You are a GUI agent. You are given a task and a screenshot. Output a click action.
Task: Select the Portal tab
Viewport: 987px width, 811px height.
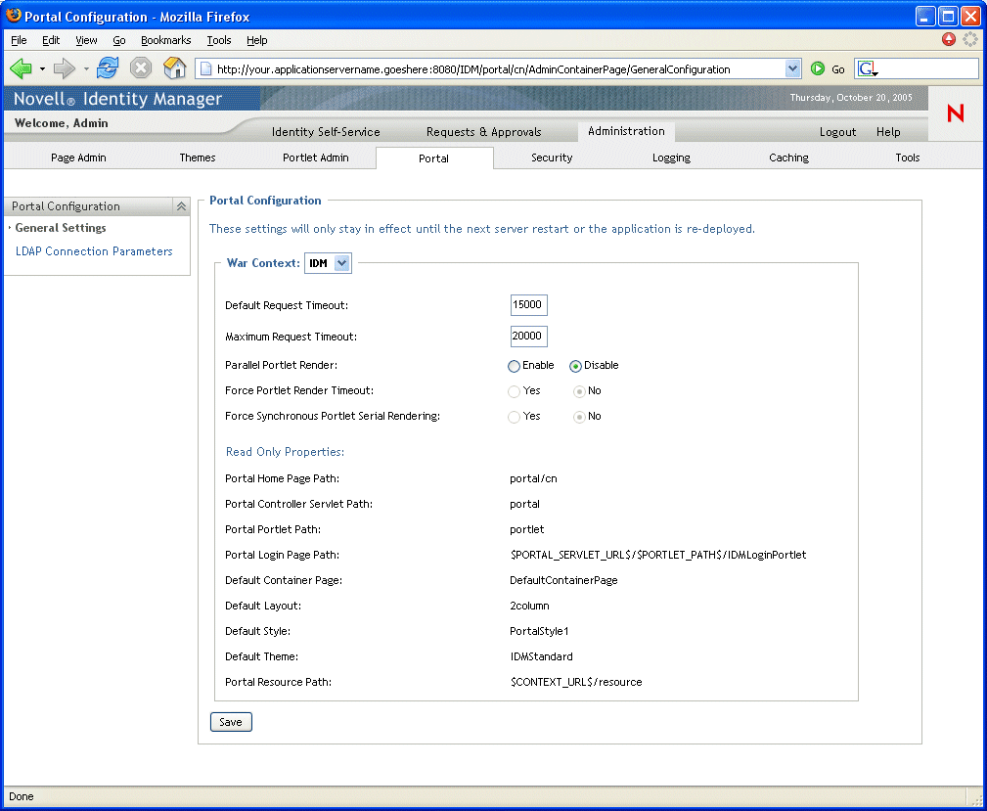pyautogui.click(x=434, y=158)
